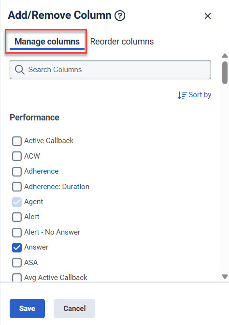Open the Reorder columns tab
229x325 pixels.
(x=122, y=42)
